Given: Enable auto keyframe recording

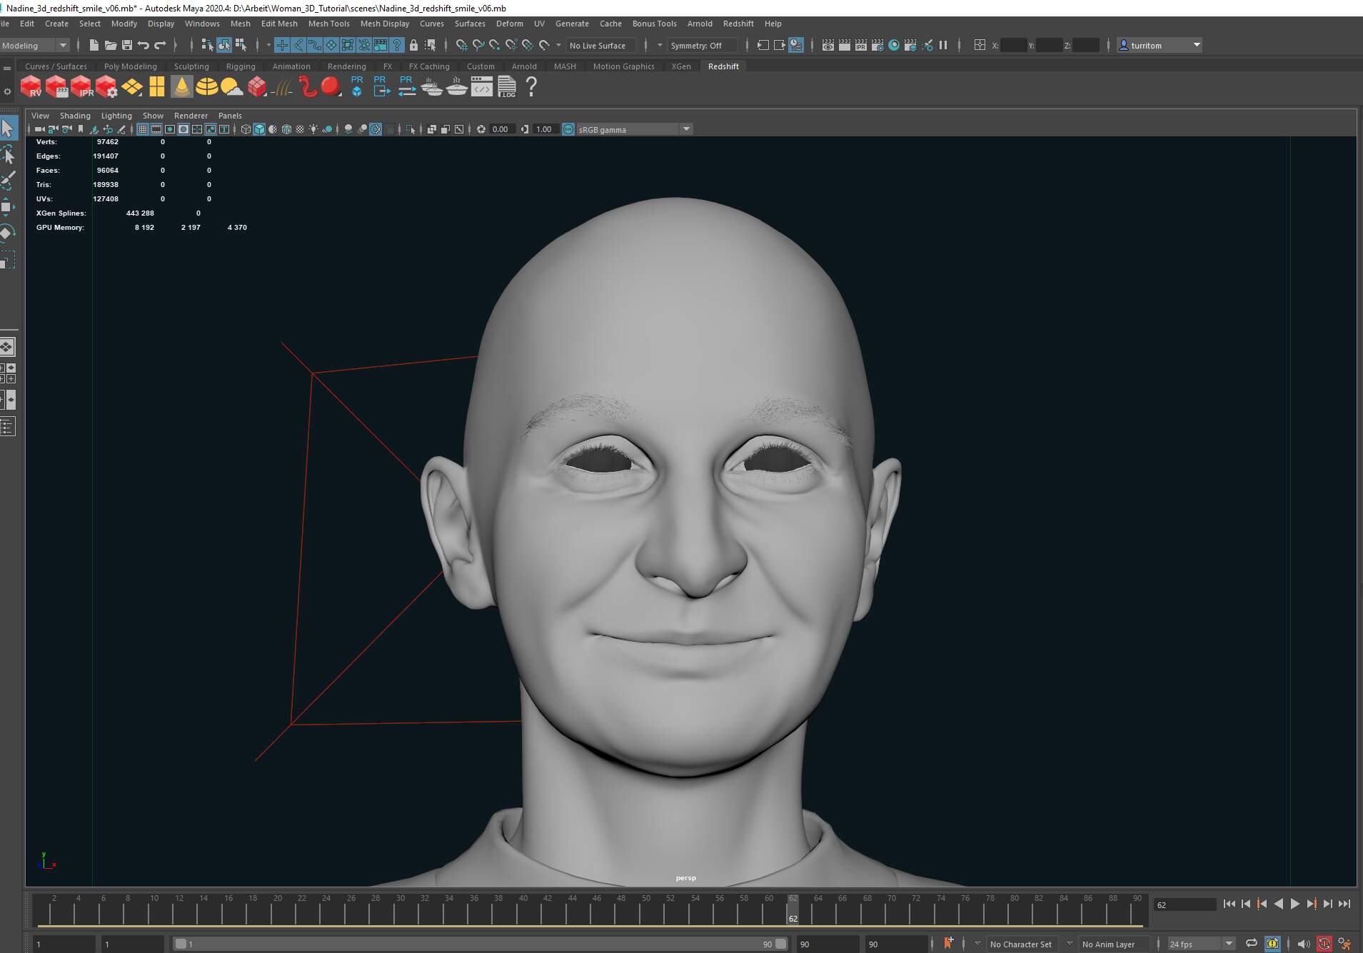Looking at the screenshot, I should click(1325, 943).
